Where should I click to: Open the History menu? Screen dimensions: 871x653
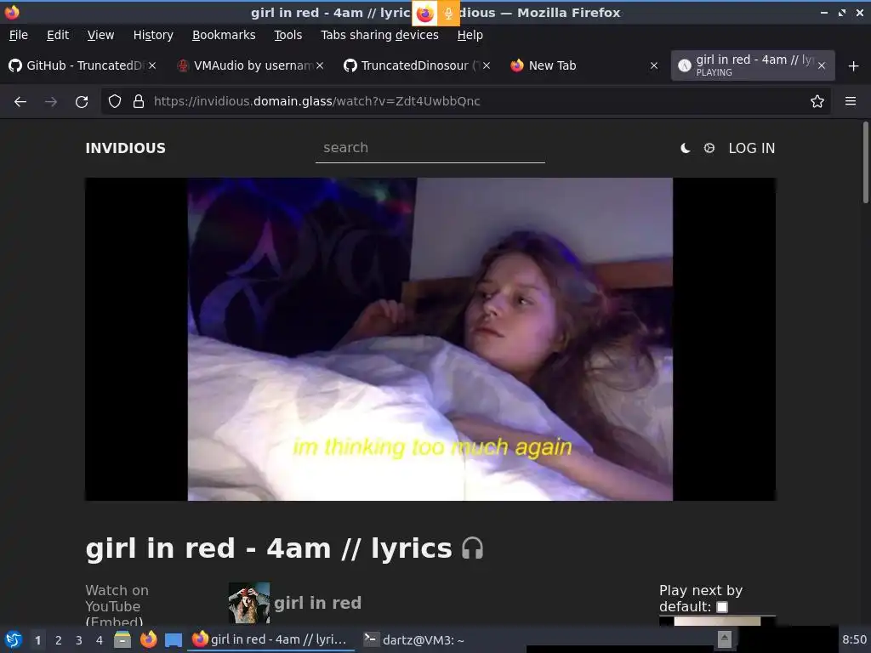point(153,35)
